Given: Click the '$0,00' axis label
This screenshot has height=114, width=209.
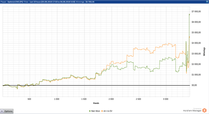Looking at the screenshot, I should (194, 85).
